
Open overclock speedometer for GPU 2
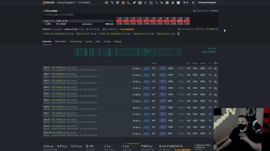[x=215, y=81]
